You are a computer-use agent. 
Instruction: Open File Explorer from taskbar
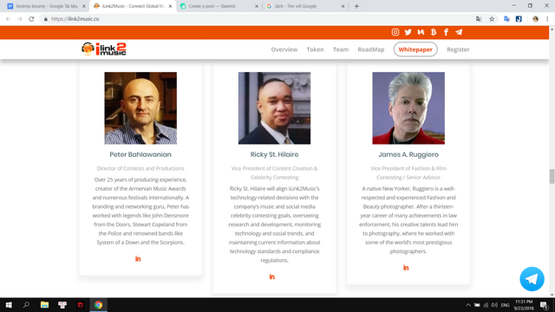pyautogui.click(x=44, y=305)
